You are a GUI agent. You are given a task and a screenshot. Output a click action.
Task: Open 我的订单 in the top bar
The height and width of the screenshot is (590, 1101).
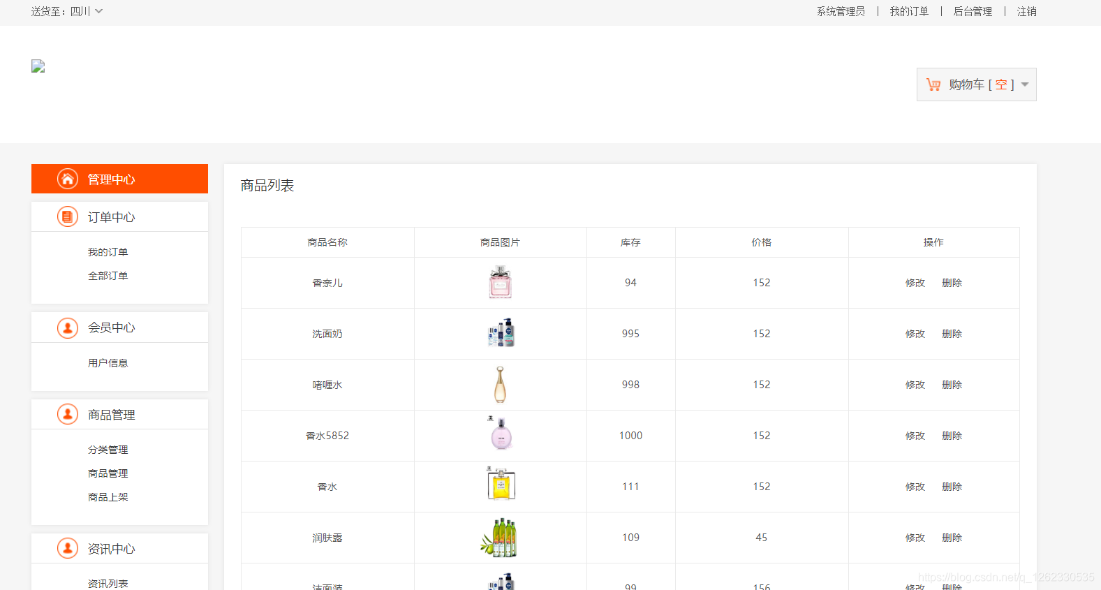coord(909,11)
